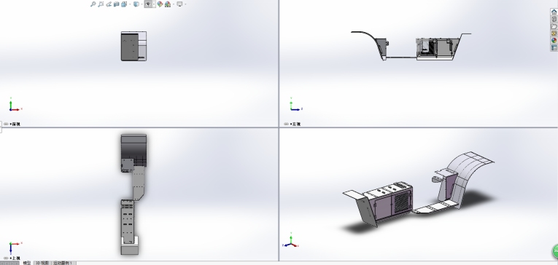Viewport: 558px width, 265px height.
Task: Toggle link views icon beside 前视 label
Action: click(x=6, y=124)
